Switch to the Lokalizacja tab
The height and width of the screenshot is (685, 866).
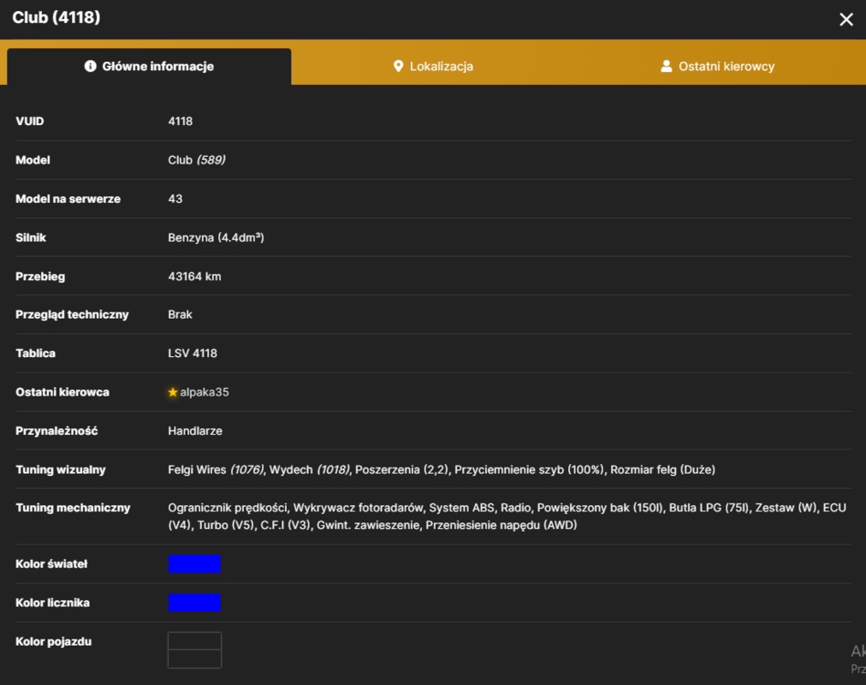[433, 67]
